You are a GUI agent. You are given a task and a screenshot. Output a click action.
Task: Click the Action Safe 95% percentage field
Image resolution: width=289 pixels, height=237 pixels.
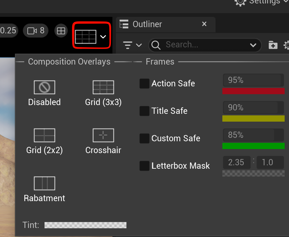(252, 80)
